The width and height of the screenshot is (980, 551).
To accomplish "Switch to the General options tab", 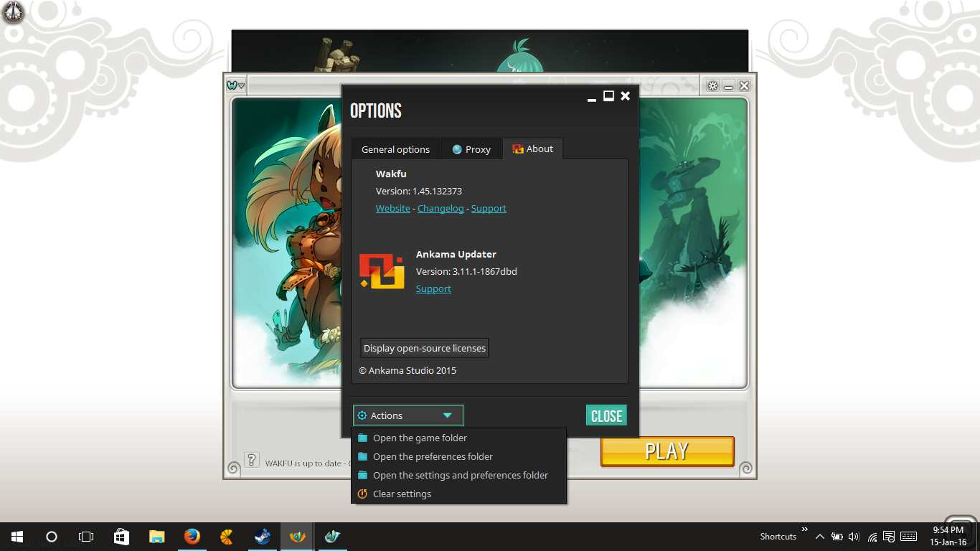I will pos(395,149).
